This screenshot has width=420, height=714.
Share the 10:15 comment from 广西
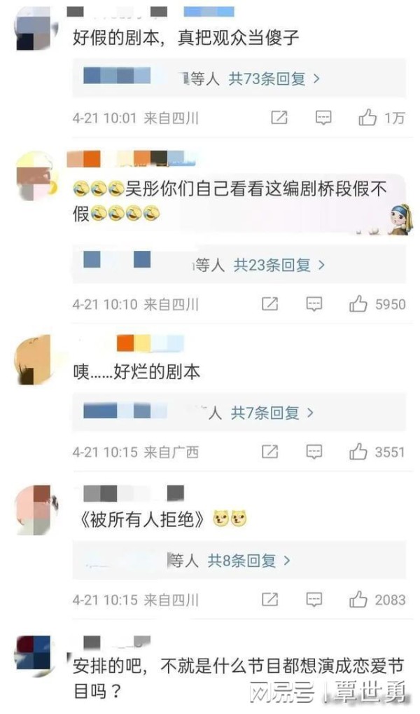point(269,452)
